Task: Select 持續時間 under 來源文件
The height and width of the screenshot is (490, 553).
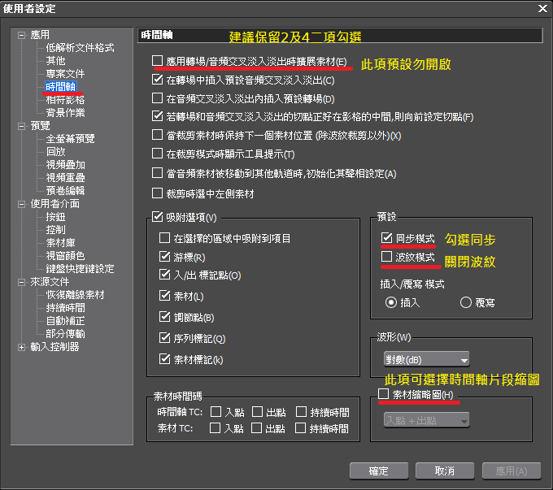Action: coord(65,308)
